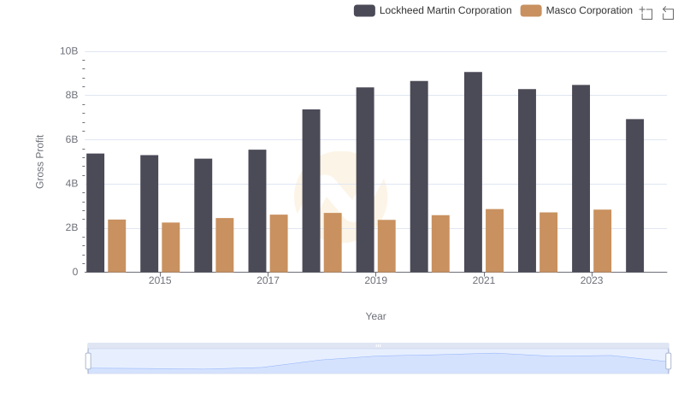Image resolution: width=684 pixels, height=394 pixels.
Task: Click the 2015 Masco orange bar
Action: coord(170,248)
